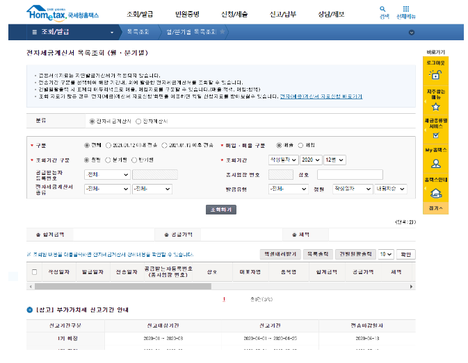Click the Hometax logo
468x363 pixels.
[x=63, y=13]
